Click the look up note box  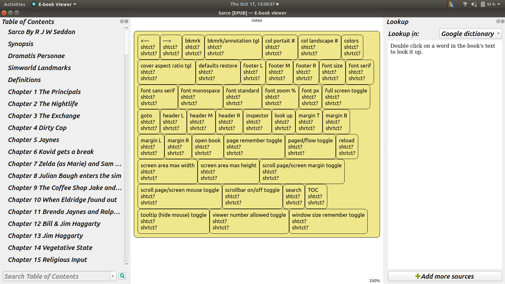click(283, 122)
